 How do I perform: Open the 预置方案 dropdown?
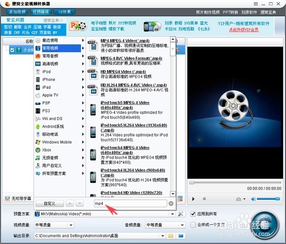[x=173, y=214]
